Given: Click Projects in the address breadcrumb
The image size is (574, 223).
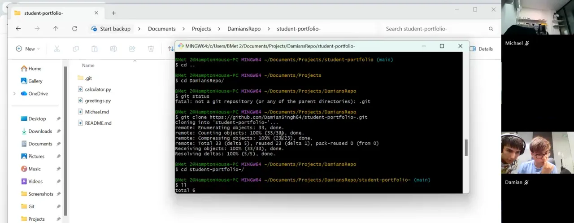Looking at the screenshot, I should pos(201,29).
